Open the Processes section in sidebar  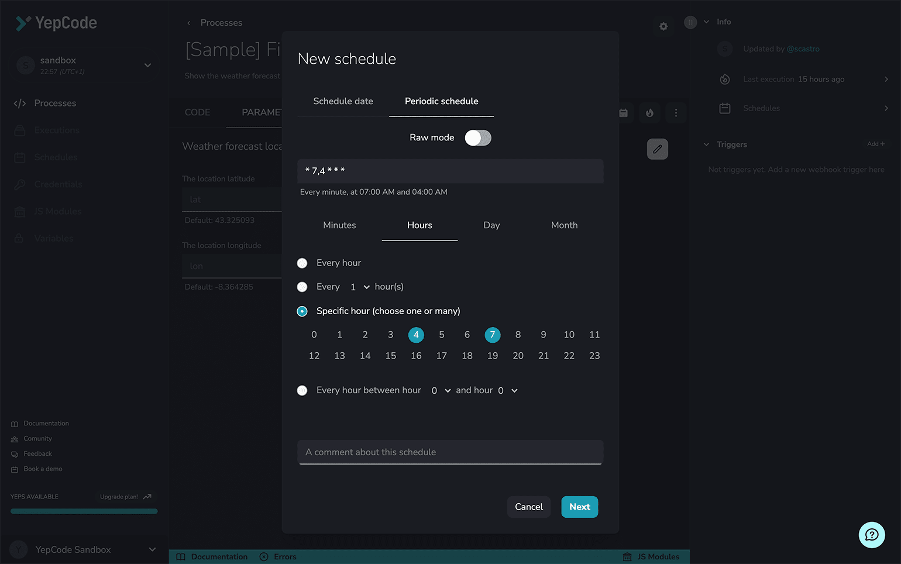tap(55, 103)
